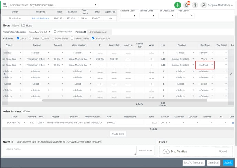
Task: Click the Submit button
Action: [228, 162]
